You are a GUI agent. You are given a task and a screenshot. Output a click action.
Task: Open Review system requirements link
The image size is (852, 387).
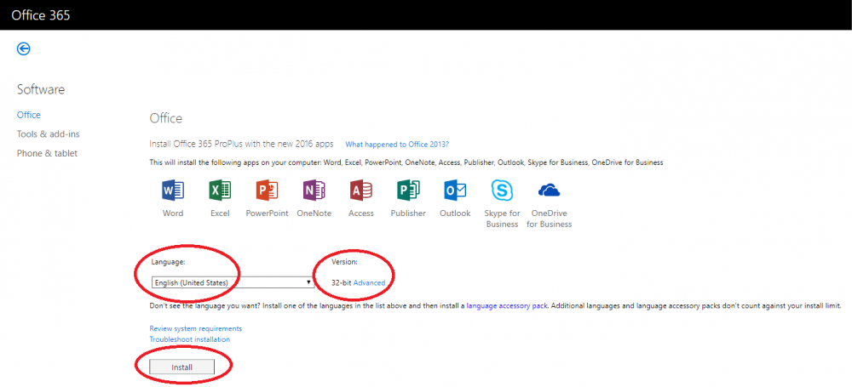[x=196, y=329]
